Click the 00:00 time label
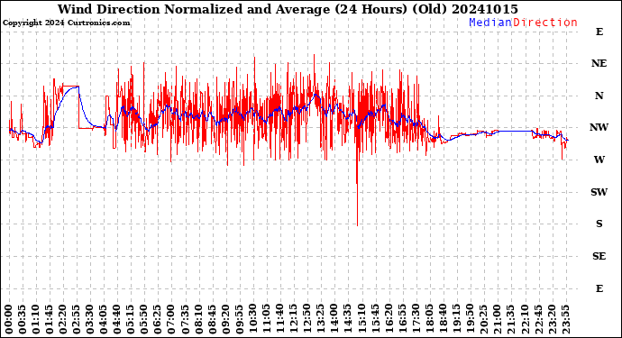This screenshot has height=338, width=622. pyautogui.click(x=9, y=319)
